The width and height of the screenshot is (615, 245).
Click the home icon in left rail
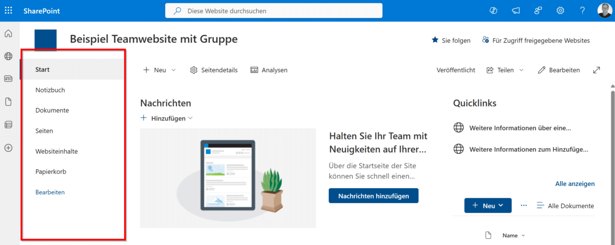[x=8, y=34]
